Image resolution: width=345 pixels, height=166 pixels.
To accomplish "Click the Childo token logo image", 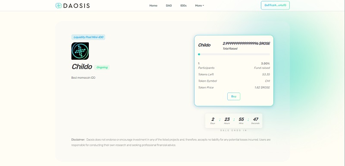I will (80, 51).
